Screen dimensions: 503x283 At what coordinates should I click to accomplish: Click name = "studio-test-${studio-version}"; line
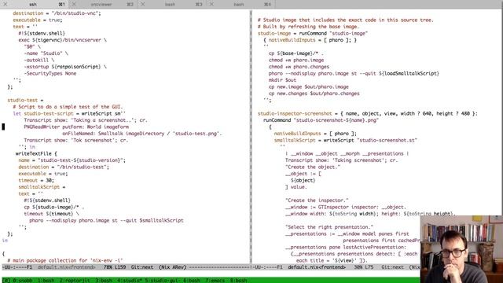(x=72, y=160)
